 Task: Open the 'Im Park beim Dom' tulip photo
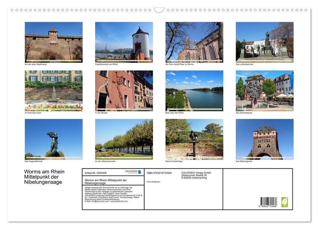[x=53, y=91]
